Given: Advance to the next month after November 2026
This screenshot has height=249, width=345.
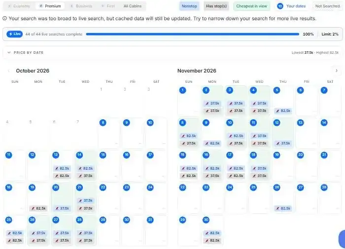Looking at the screenshot, I should coord(337,71).
